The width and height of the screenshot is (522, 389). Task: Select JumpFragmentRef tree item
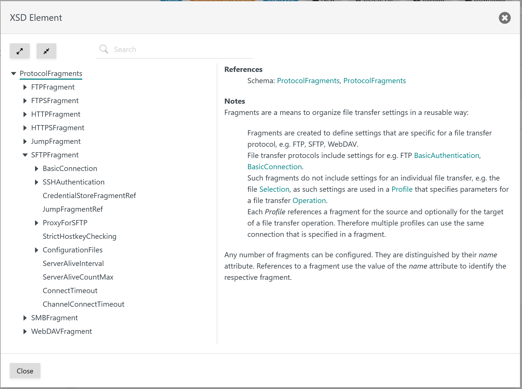pyautogui.click(x=73, y=209)
